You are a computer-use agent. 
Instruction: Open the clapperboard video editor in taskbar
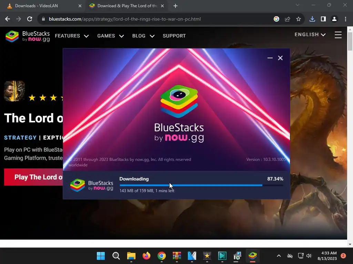pyautogui.click(x=192, y=256)
